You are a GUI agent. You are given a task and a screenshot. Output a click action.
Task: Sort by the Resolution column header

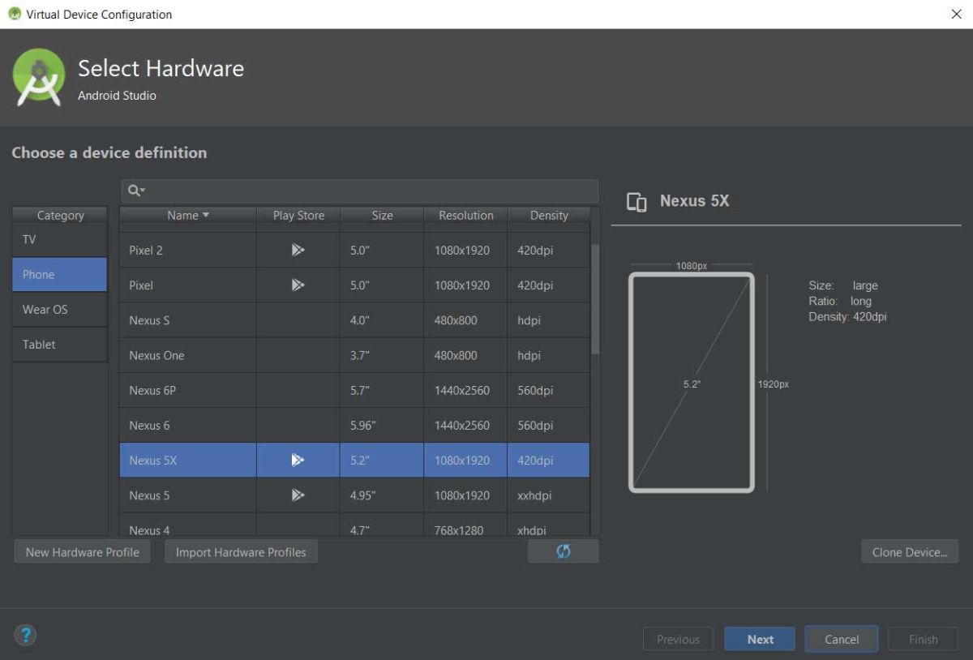[x=466, y=215]
